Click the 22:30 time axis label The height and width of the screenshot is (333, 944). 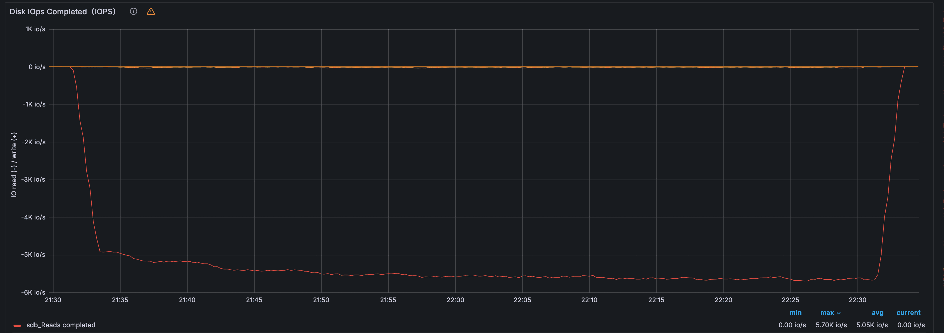tap(857, 300)
